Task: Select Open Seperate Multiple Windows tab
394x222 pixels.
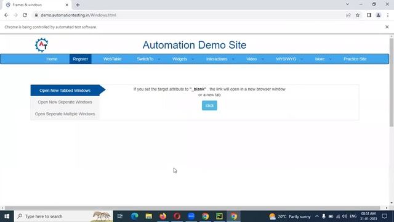Action: click(65, 113)
